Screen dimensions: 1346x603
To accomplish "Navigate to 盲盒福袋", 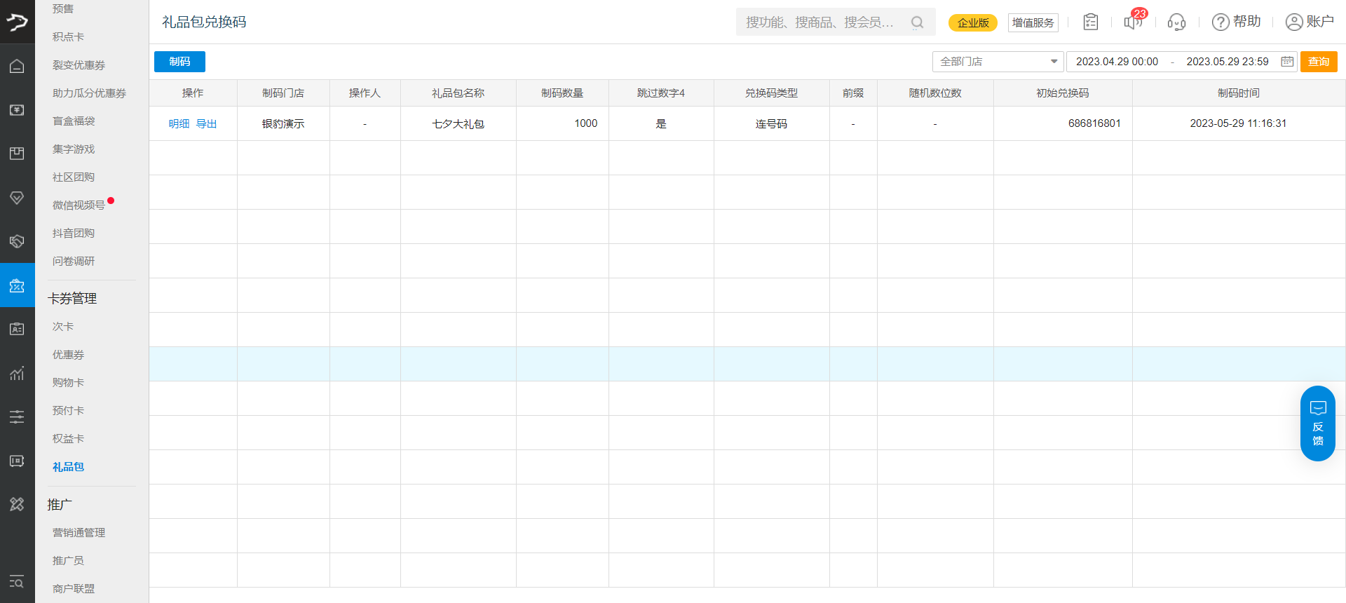I will pos(74,121).
